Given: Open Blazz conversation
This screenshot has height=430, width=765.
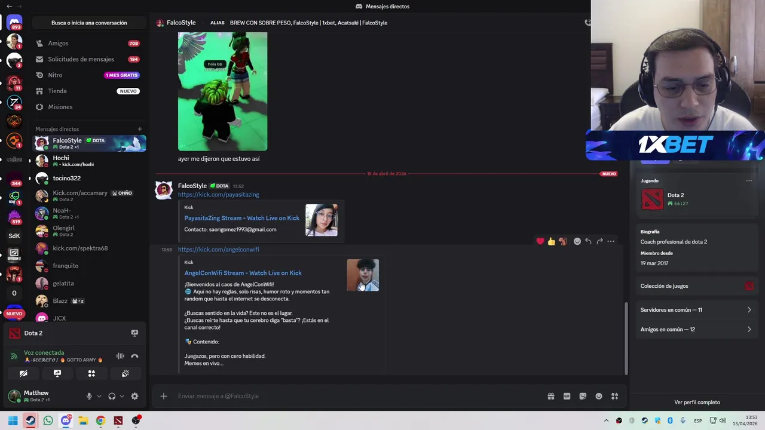Looking at the screenshot, I should pyautogui.click(x=89, y=301).
